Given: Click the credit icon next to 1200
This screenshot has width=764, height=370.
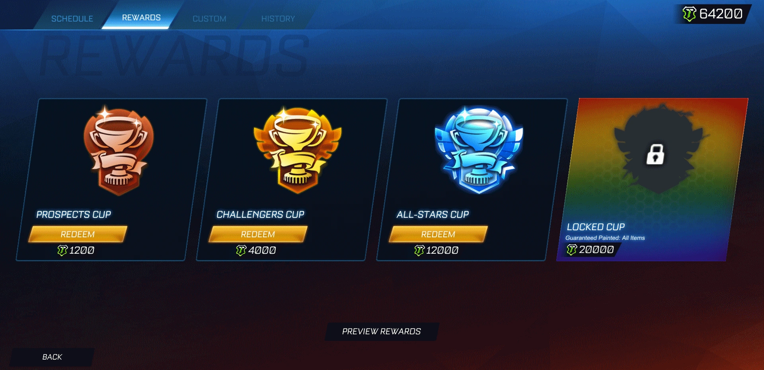Looking at the screenshot, I should click(62, 251).
